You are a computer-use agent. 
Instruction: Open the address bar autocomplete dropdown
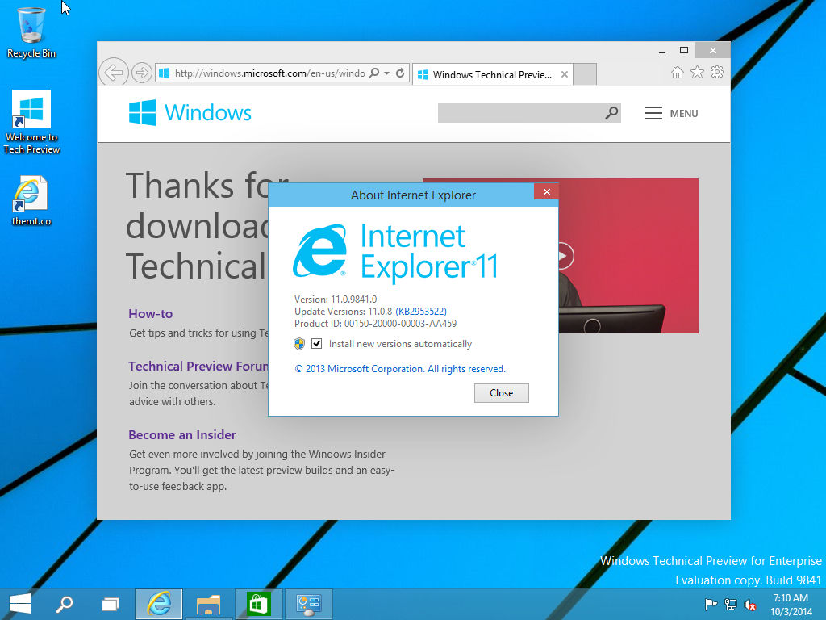386,73
